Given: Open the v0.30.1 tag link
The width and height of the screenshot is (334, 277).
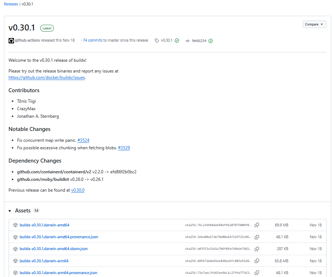Looking at the screenshot, I should coord(166,40).
